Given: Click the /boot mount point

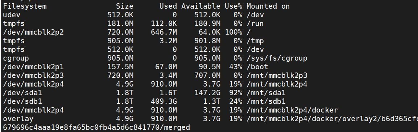Looking at the screenshot, I should tap(257, 67).
